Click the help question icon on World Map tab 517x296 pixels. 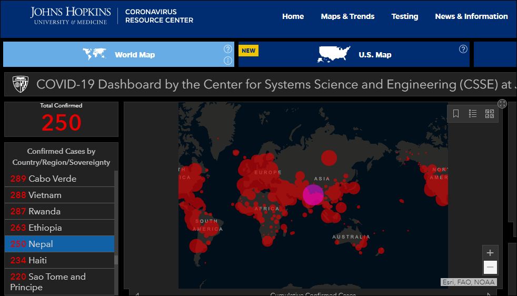[x=228, y=49]
